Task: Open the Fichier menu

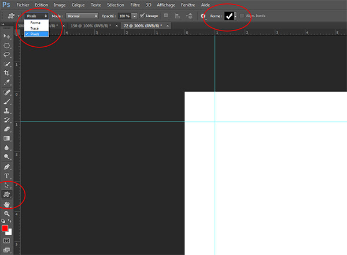Action: coord(23,5)
